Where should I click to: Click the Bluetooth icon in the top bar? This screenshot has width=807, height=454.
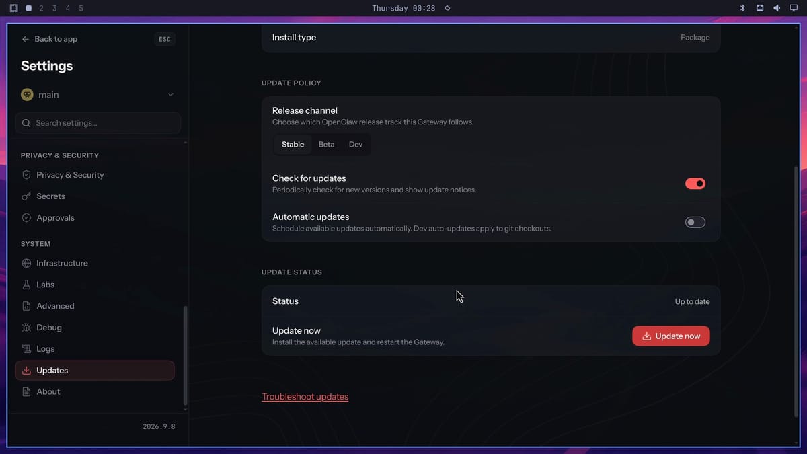[x=742, y=8]
